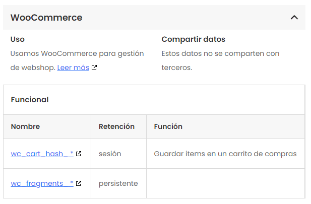Click the sesión retention cell
The width and height of the screenshot is (311, 204).
[110, 154]
